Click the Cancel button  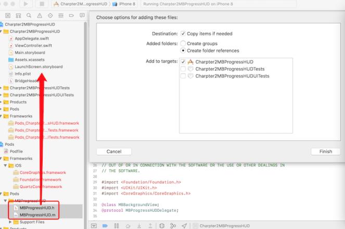(113, 152)
